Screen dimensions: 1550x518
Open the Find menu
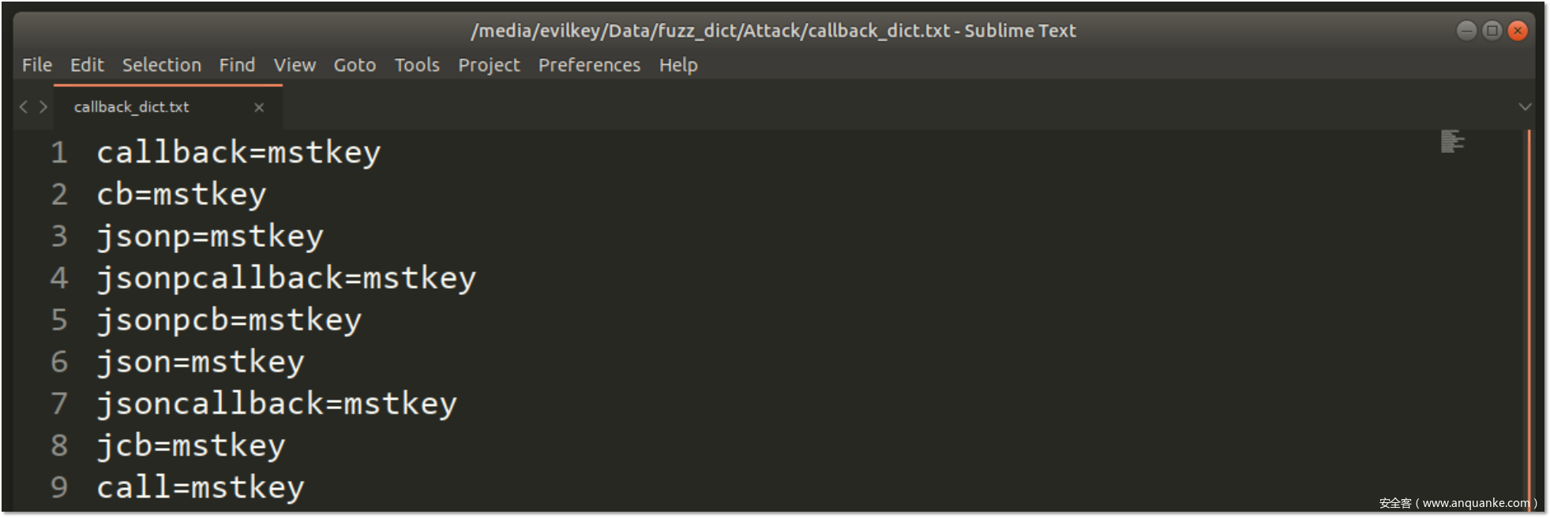pos(237,65)
